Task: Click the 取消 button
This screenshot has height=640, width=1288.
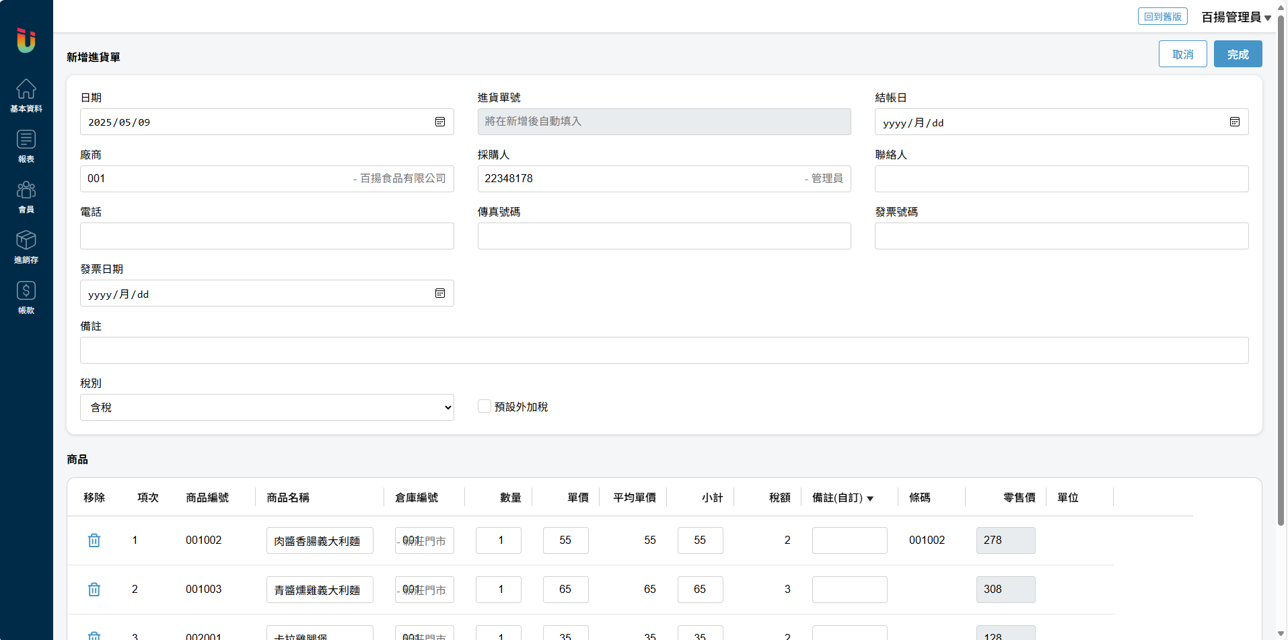Action: pyautogui.click(x=1182, y=54)
